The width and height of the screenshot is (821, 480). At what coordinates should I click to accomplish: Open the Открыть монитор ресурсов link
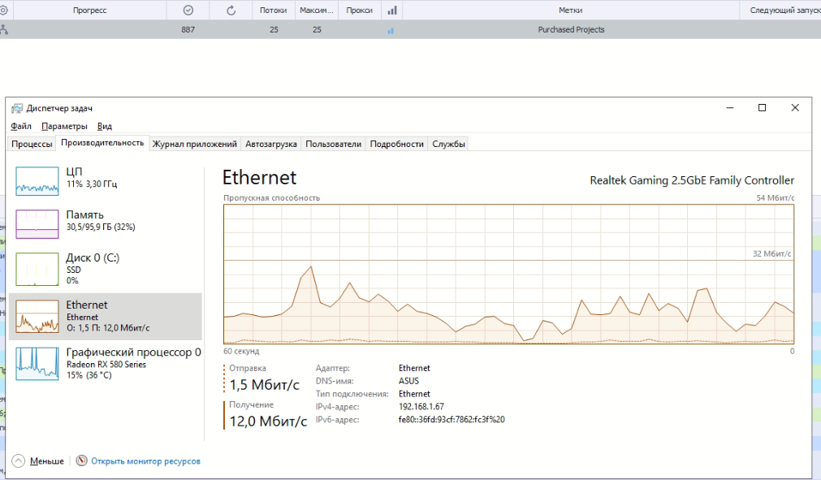[145, 461]
